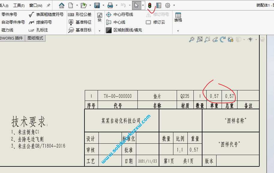Click the Save disk icon
Screen dimensions: 274x173
tap(97, 5)
